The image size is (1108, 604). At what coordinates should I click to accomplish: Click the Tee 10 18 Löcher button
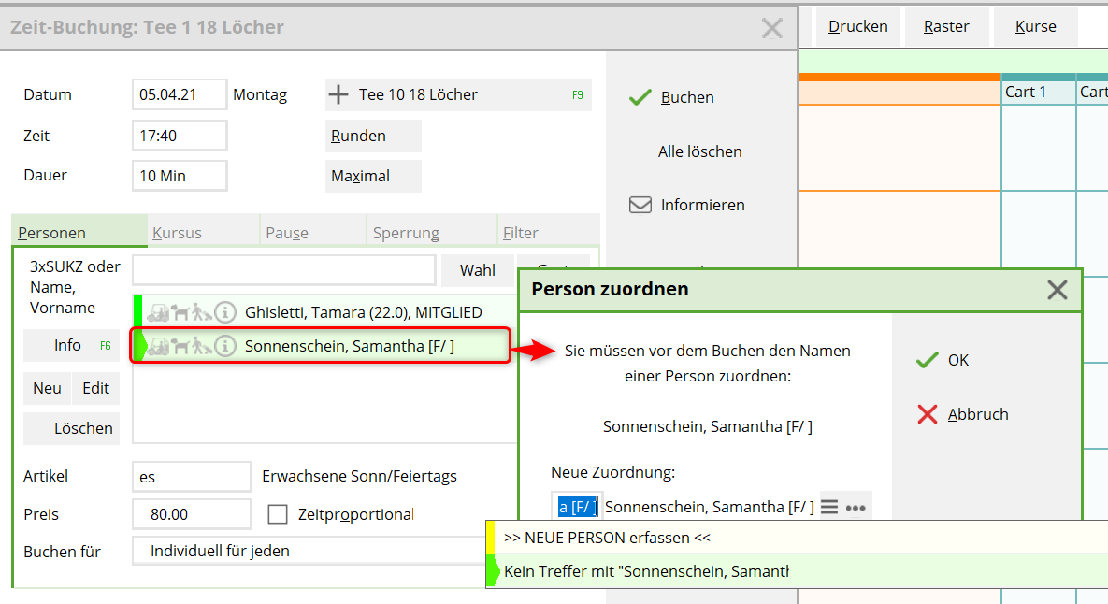point(458,94)
